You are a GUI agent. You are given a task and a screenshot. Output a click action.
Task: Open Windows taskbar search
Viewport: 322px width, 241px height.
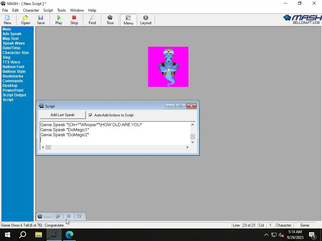(23, 235)
